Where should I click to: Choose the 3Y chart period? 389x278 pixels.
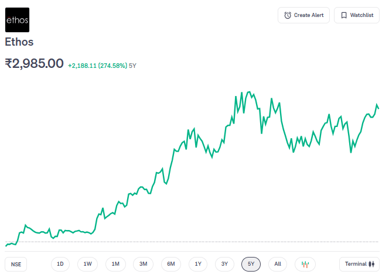click(x=224, y=264)
